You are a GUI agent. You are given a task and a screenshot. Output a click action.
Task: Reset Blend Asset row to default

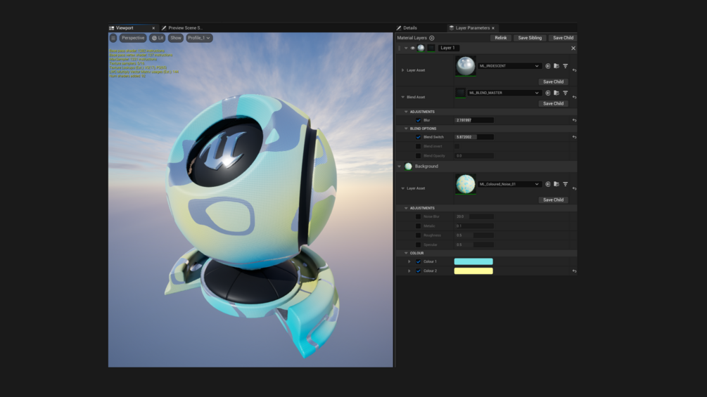click(x=574, y=97)
